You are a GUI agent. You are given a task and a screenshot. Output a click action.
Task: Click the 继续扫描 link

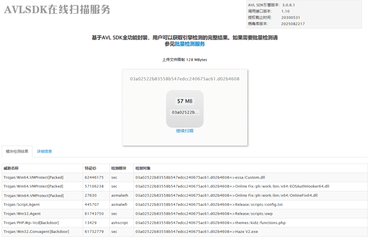(185, 131)
